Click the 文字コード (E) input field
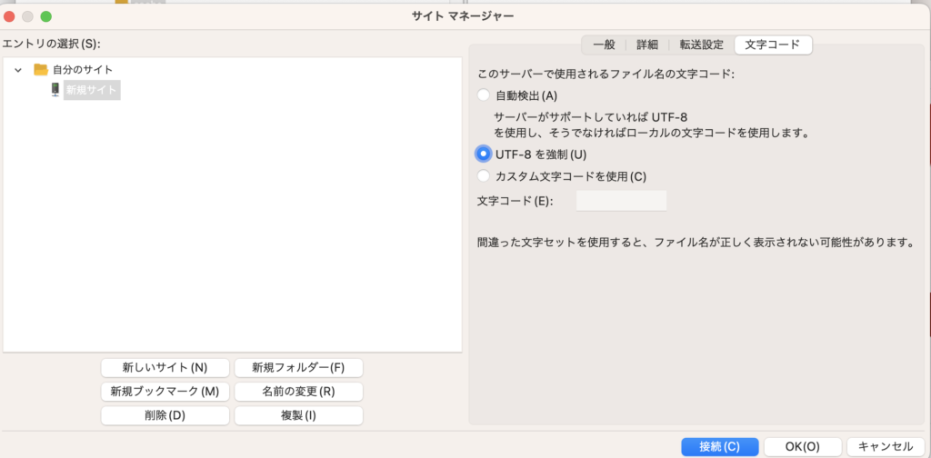The image size is (931, 458). click(621, 201)
